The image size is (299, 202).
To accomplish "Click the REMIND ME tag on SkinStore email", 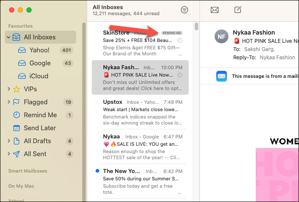I will pos(172,33).
